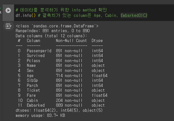Click the Name row label
The image size is (174, 121).
coord(31,65)
